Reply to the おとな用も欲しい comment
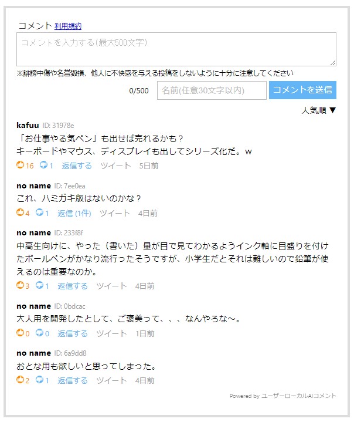Viewport: 354px width, 422px height. pyautogui.click(x=73, y=380)
